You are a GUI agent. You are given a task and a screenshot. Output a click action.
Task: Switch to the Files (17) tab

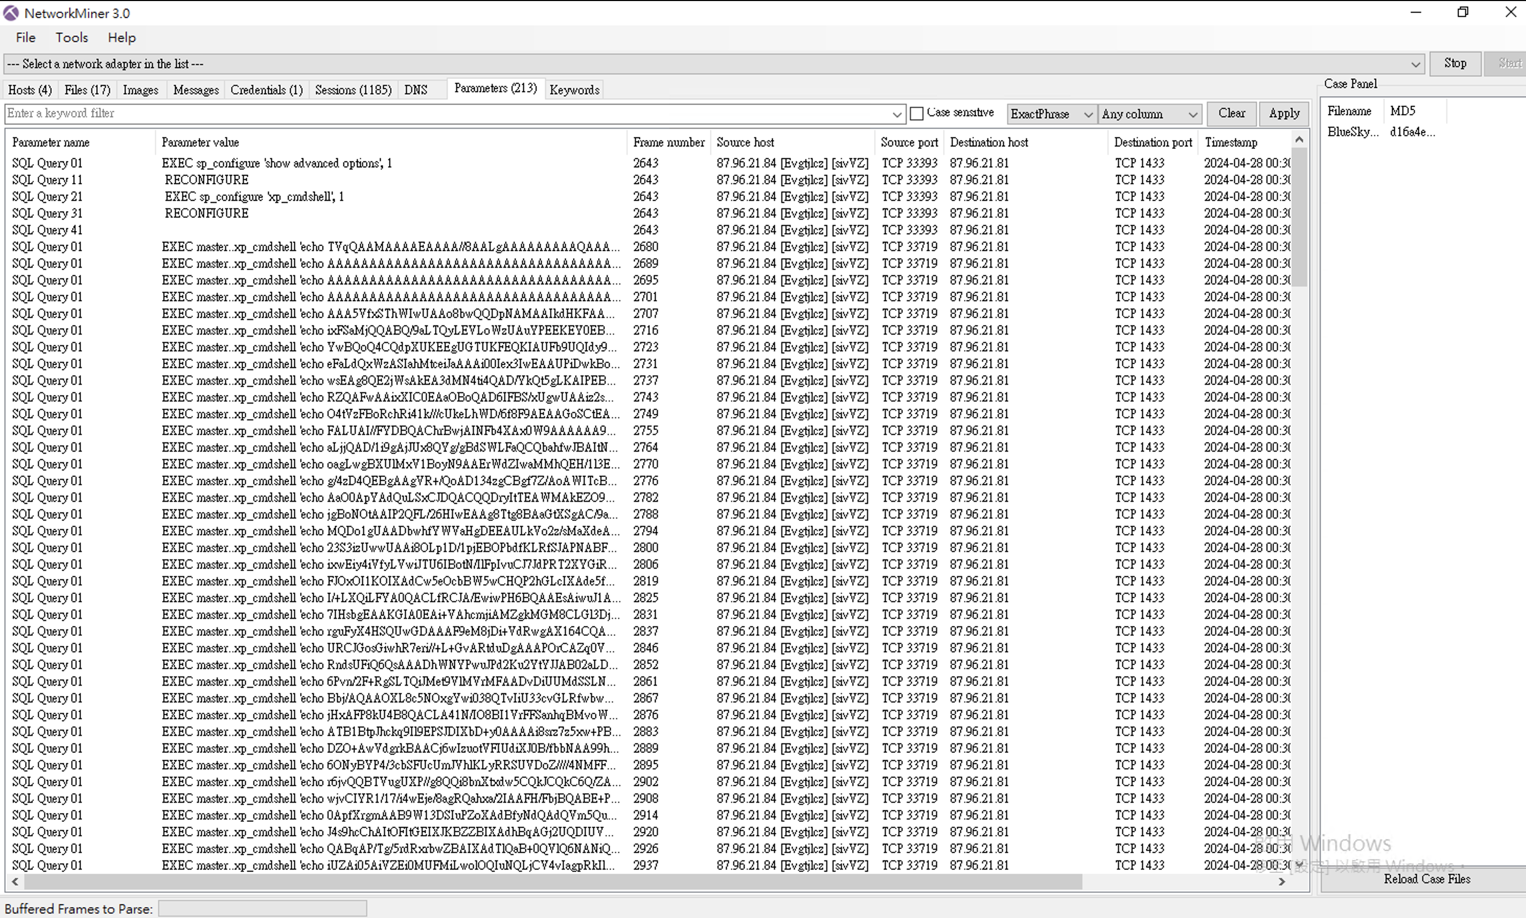coord(87,90)
